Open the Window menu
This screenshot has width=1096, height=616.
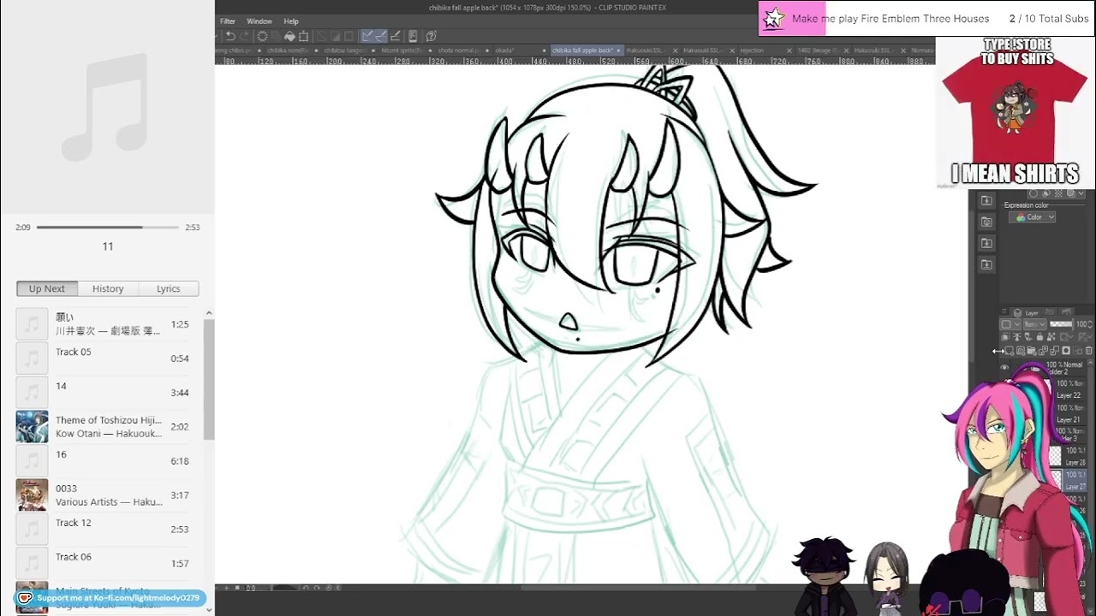[259, 21]
